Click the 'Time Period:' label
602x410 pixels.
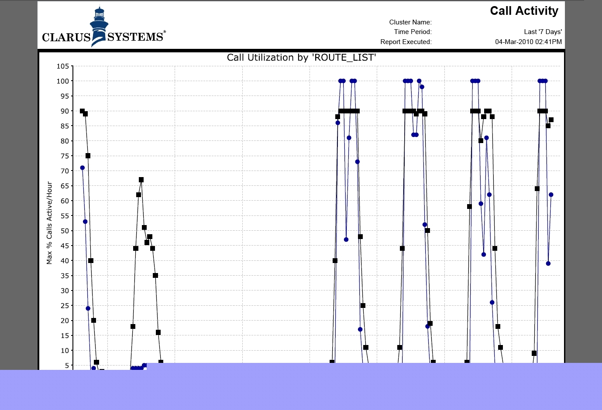click(413, 32)
